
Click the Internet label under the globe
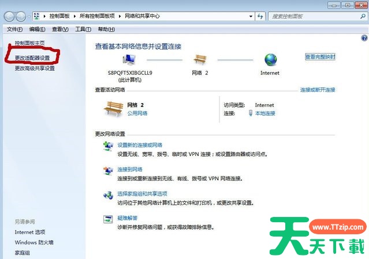click(x=270, y=73)
